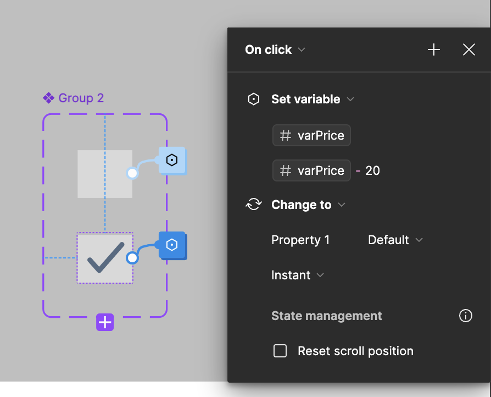
Task: Open the Instant animation dropdown
Action: coord(298,275)
